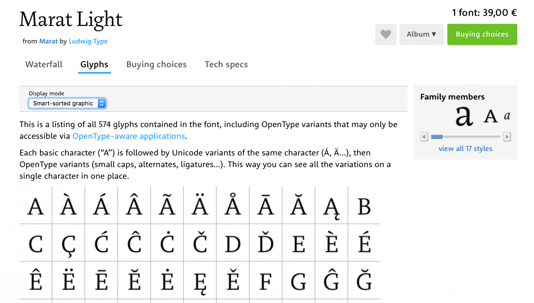Pick the Ă (A breve) glyph
The height and width of the screenshot is (303, 534).
click(x=298, y=205)
